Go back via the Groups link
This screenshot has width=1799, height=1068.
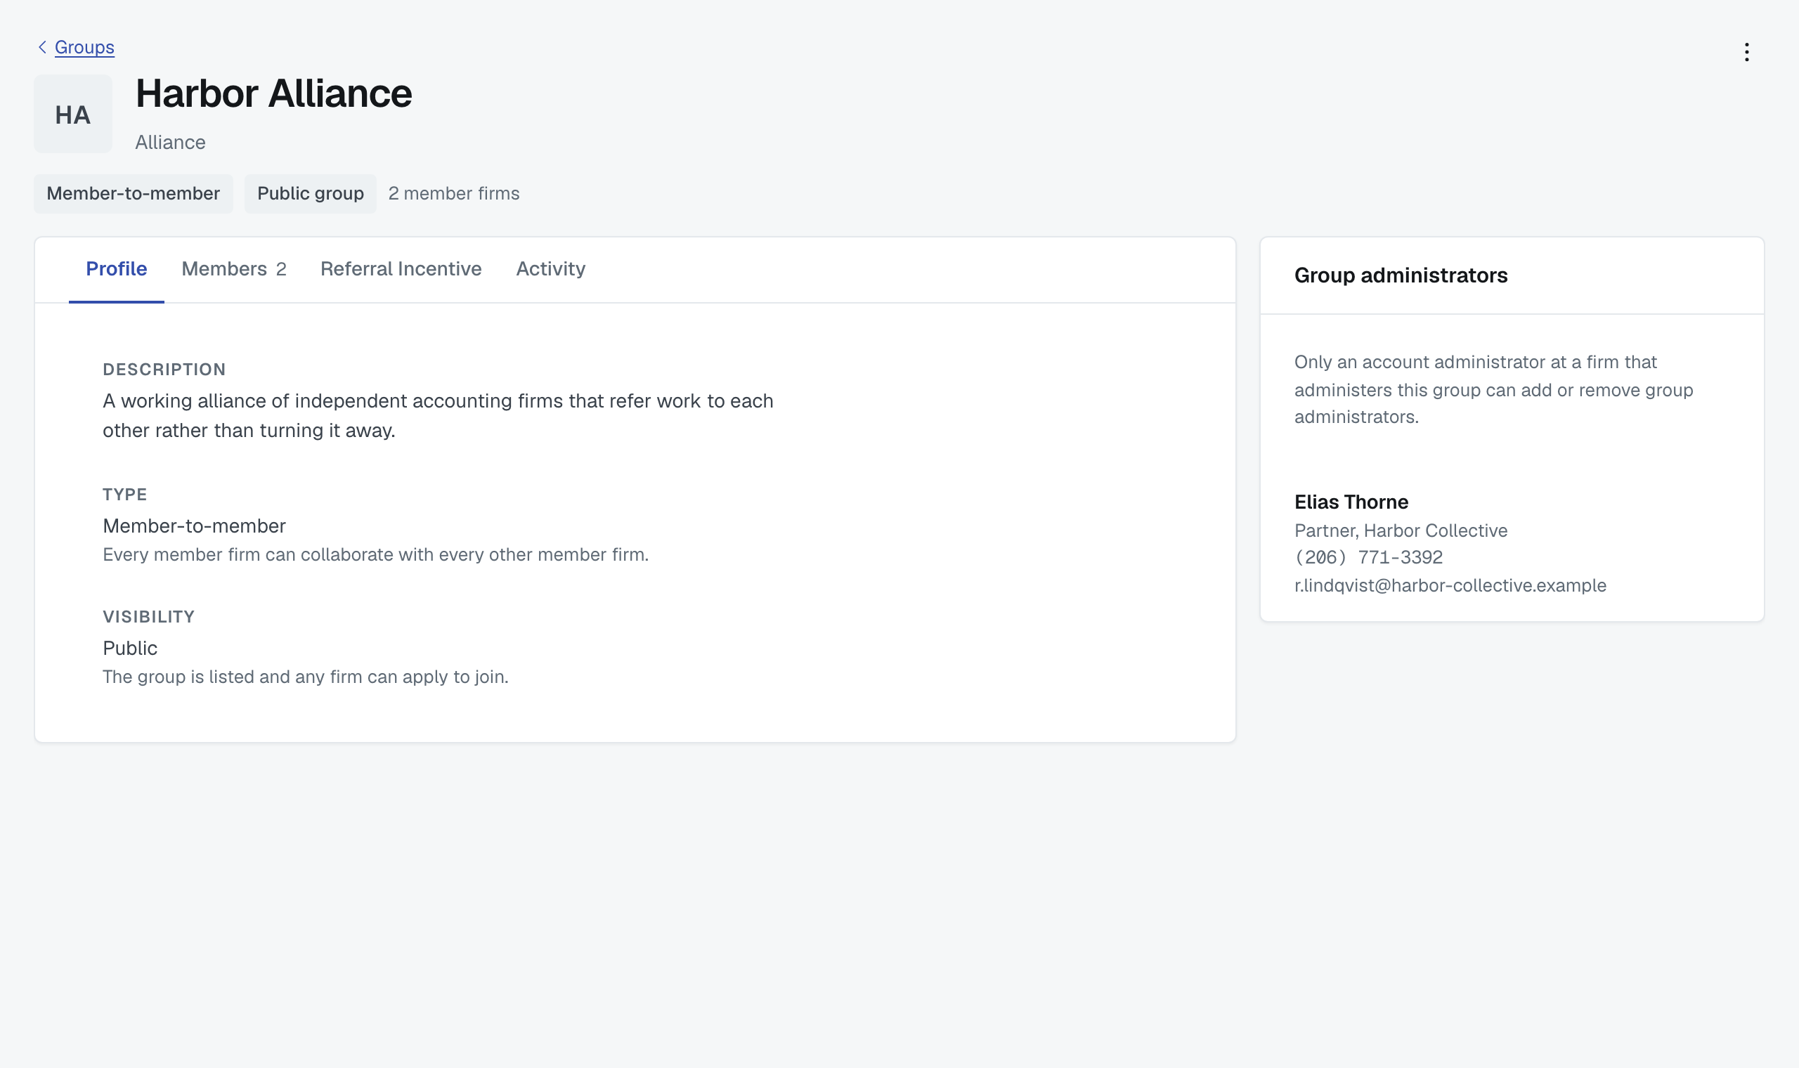click(84, 47)
